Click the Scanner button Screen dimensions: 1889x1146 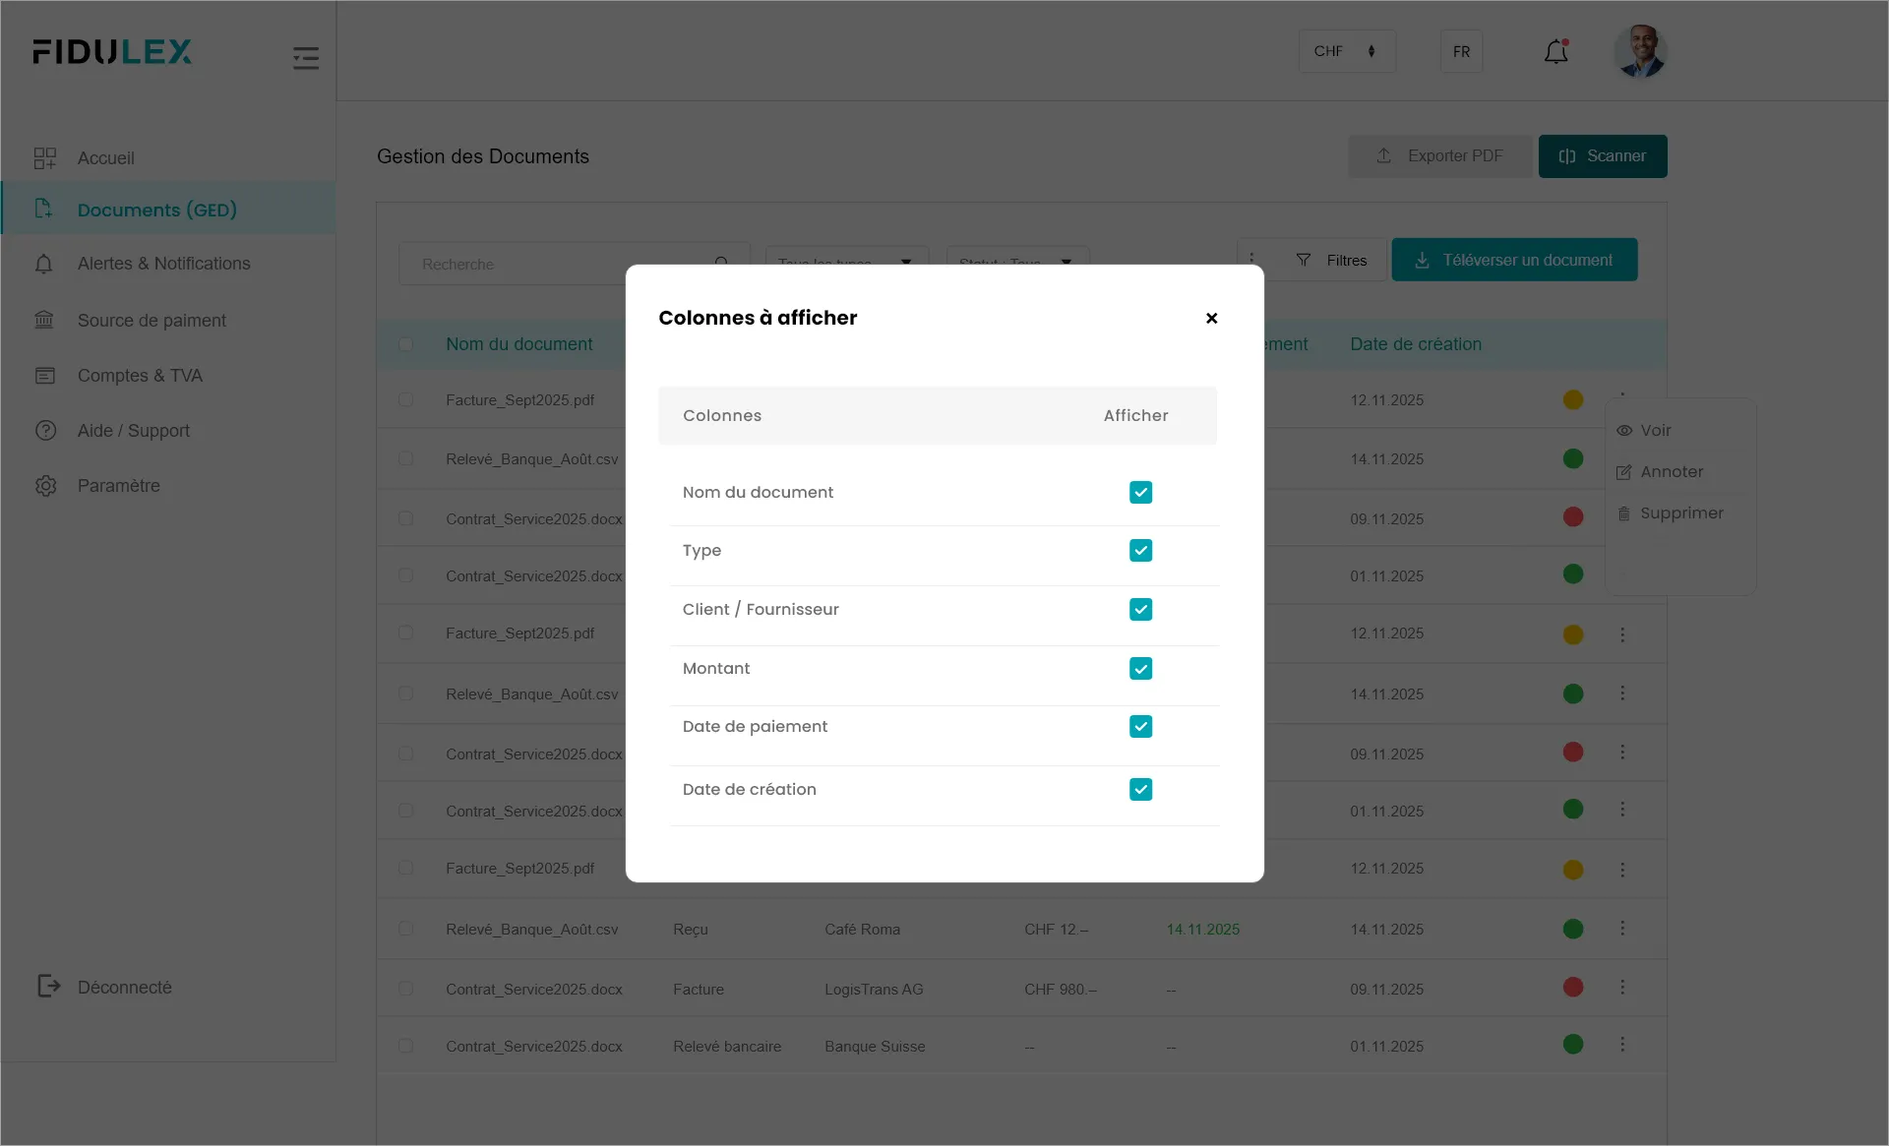click(1602, 156)
